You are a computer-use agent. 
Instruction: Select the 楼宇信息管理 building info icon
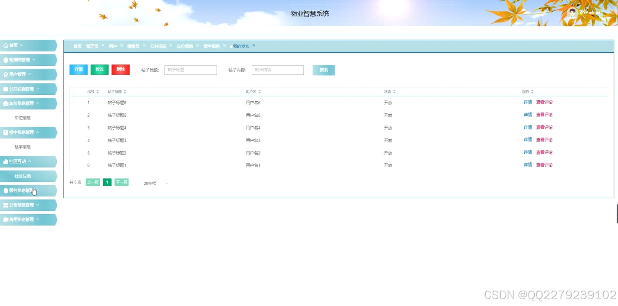pos(7,132)
